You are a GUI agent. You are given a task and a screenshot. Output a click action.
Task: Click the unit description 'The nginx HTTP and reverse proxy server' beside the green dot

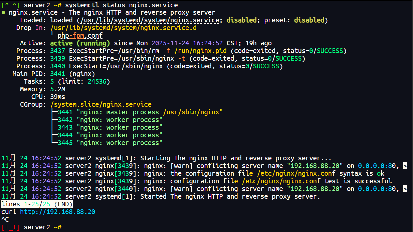[x=142, y=13]
